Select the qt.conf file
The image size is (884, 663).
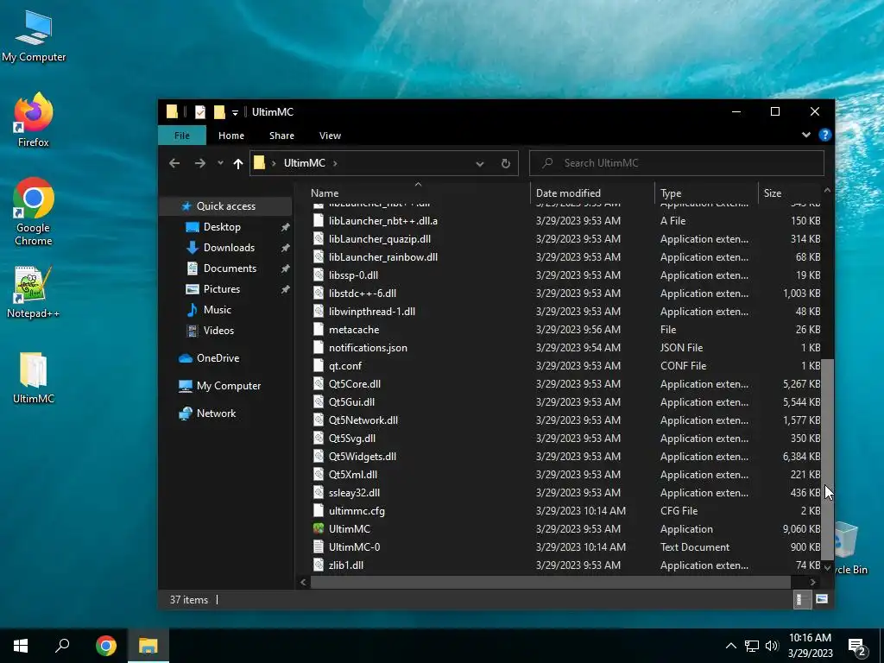point(345,366)
